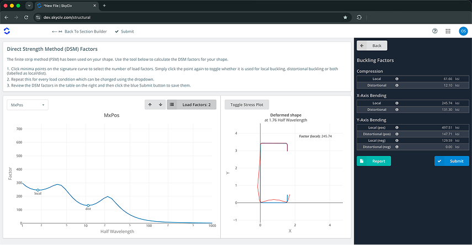Click the Deformed shape plot title
Image resolution: width=472 pixels, height=245 pixels.
click(x=285, y=115)
